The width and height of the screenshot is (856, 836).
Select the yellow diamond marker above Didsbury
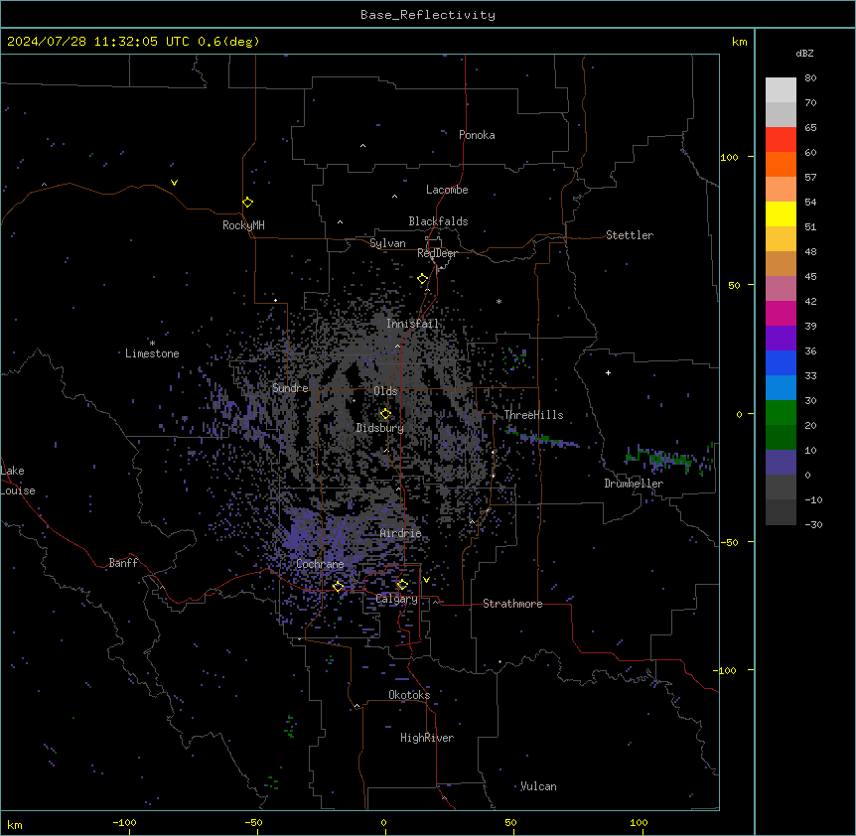(x=385, y=414)
